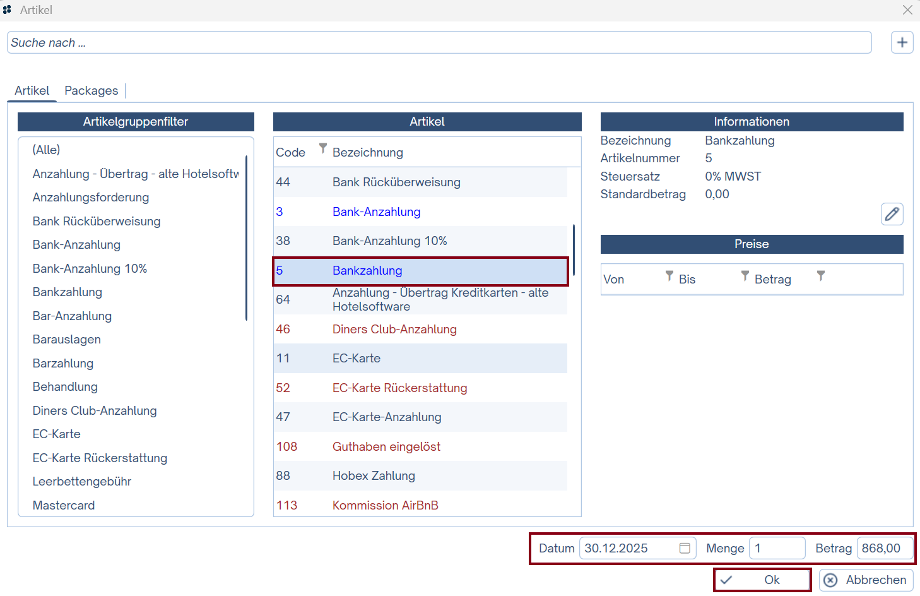The width and height of the screenshot is (920, 596).
Task: Click the pencil edit icon under Informationen
Action: [892, 214]
